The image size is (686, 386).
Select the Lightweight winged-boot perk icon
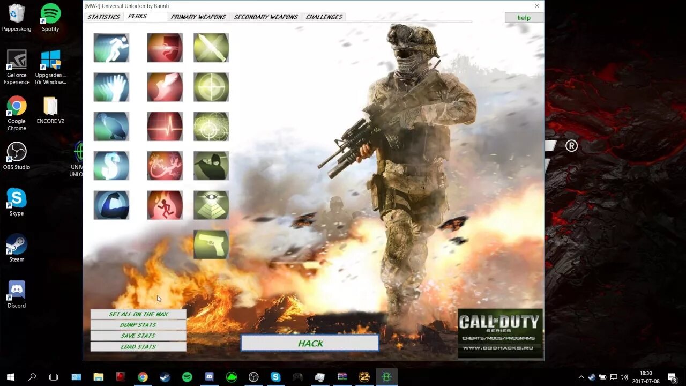click(165, 87)
